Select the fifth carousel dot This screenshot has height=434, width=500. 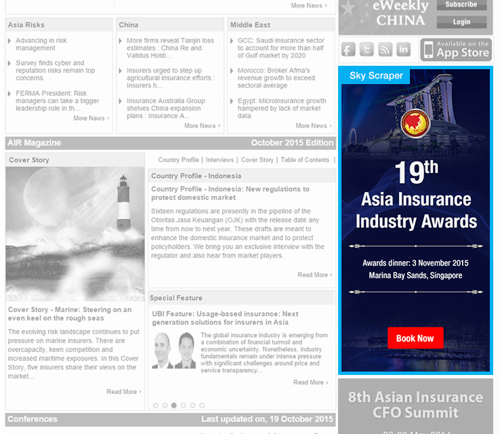[x=192, y=406]
